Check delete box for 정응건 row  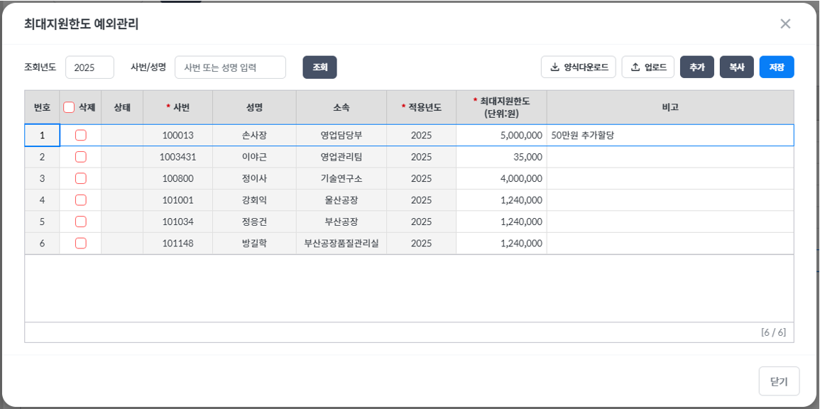click(x=80, y=222)
